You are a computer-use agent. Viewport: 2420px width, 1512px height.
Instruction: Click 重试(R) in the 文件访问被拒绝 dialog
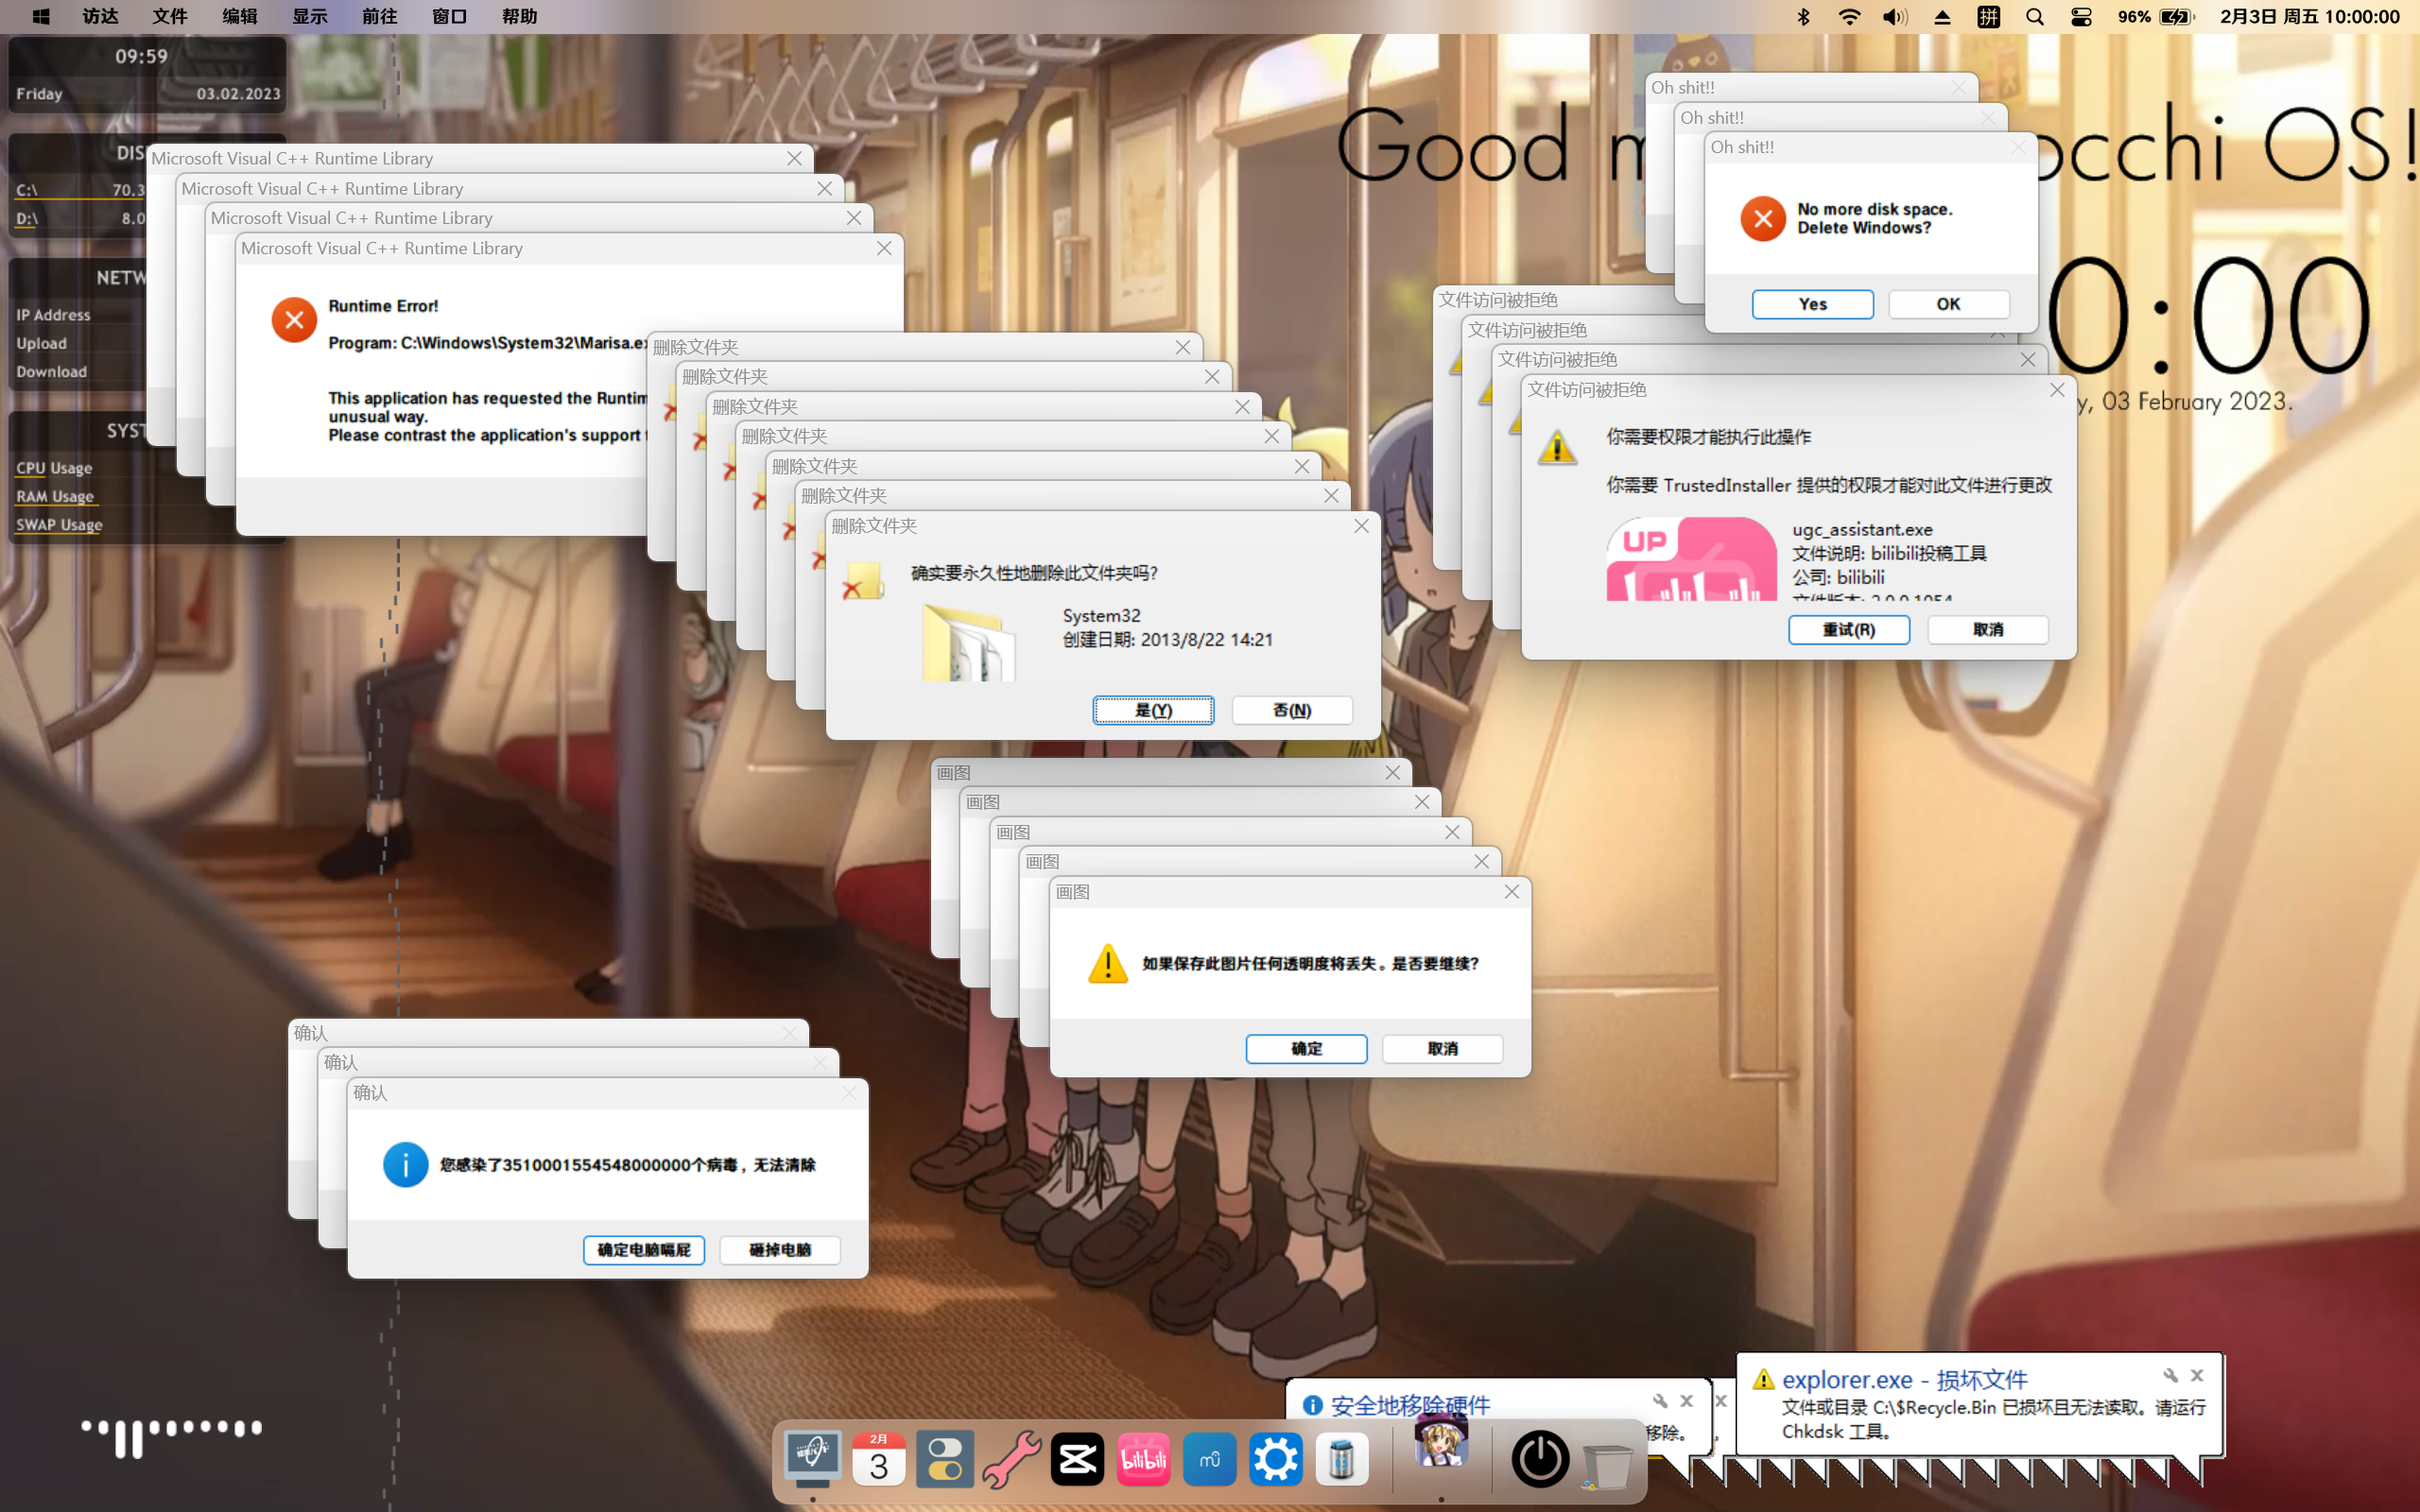(1848, 630)
